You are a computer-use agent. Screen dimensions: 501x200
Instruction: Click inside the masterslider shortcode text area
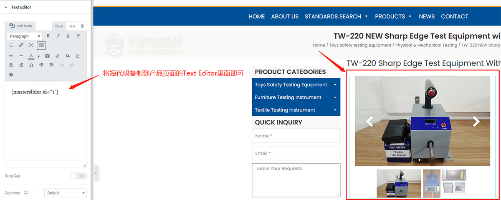click(46, 121)
